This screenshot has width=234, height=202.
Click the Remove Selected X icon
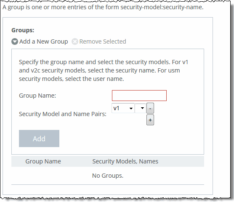click(x=75, y=41)
